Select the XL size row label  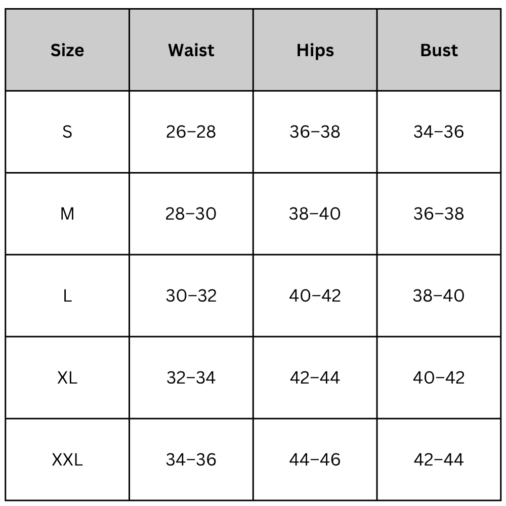click(67, 378)
